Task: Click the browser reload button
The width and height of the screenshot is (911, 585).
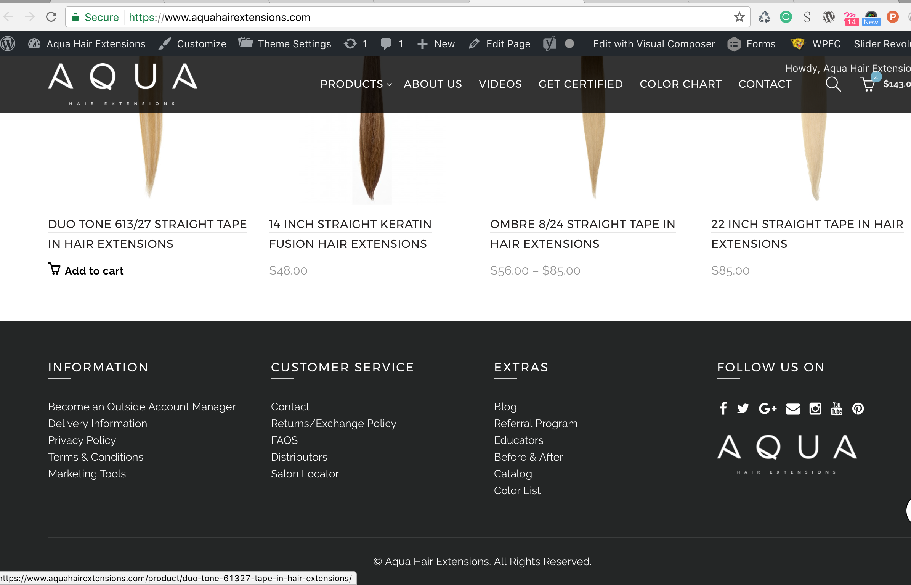Action: [x=51, y=17]
